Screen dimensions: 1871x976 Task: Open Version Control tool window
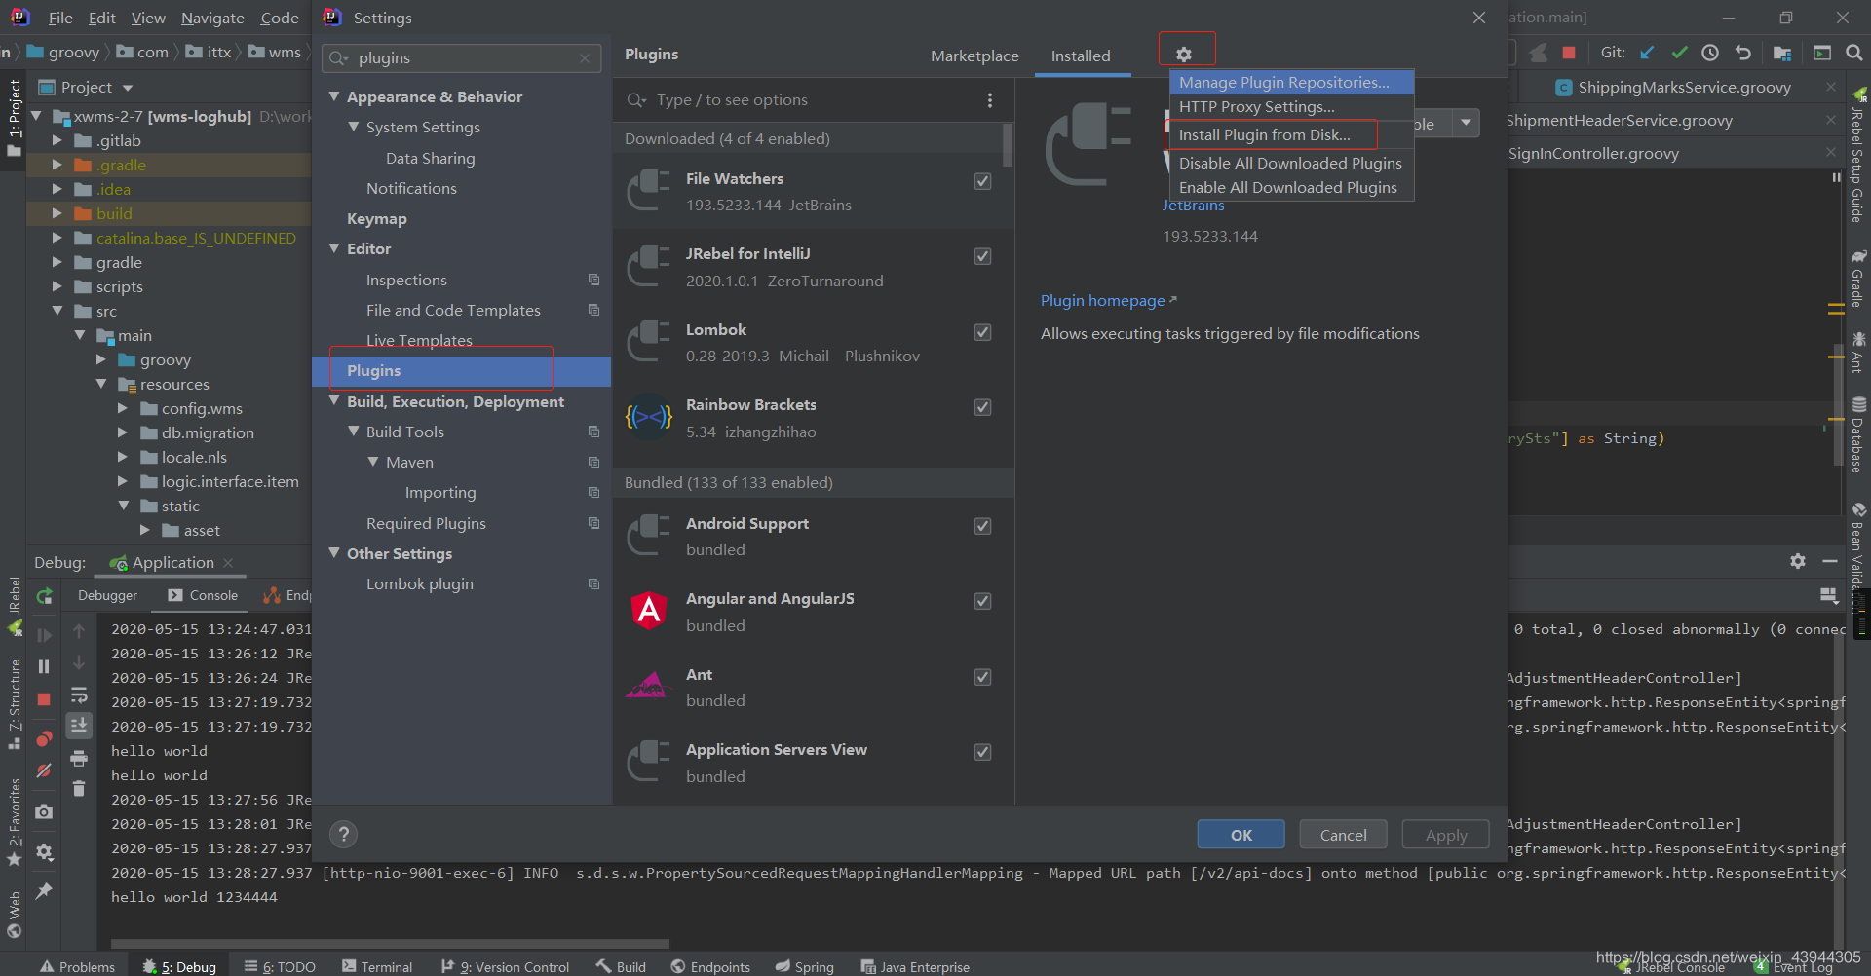click(505, 966)
